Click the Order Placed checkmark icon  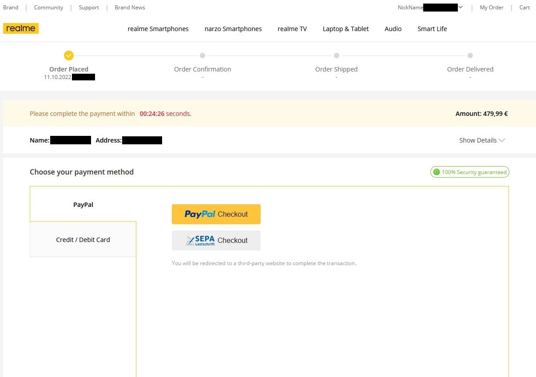click(x=68, y=56)
